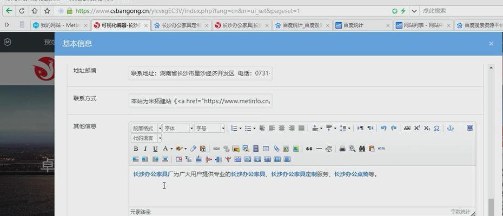Apply subscript X₂ formatting
The height and width of the screenshot is (216, 503).
(427, 128)
